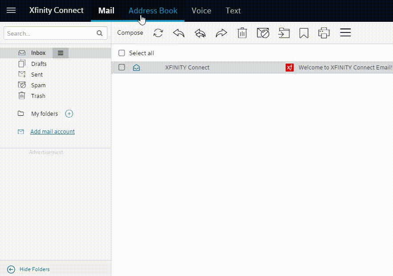Click the Move to folder icon
The width and height of the screenshot is (393, 276).
[x=284, y=33]
